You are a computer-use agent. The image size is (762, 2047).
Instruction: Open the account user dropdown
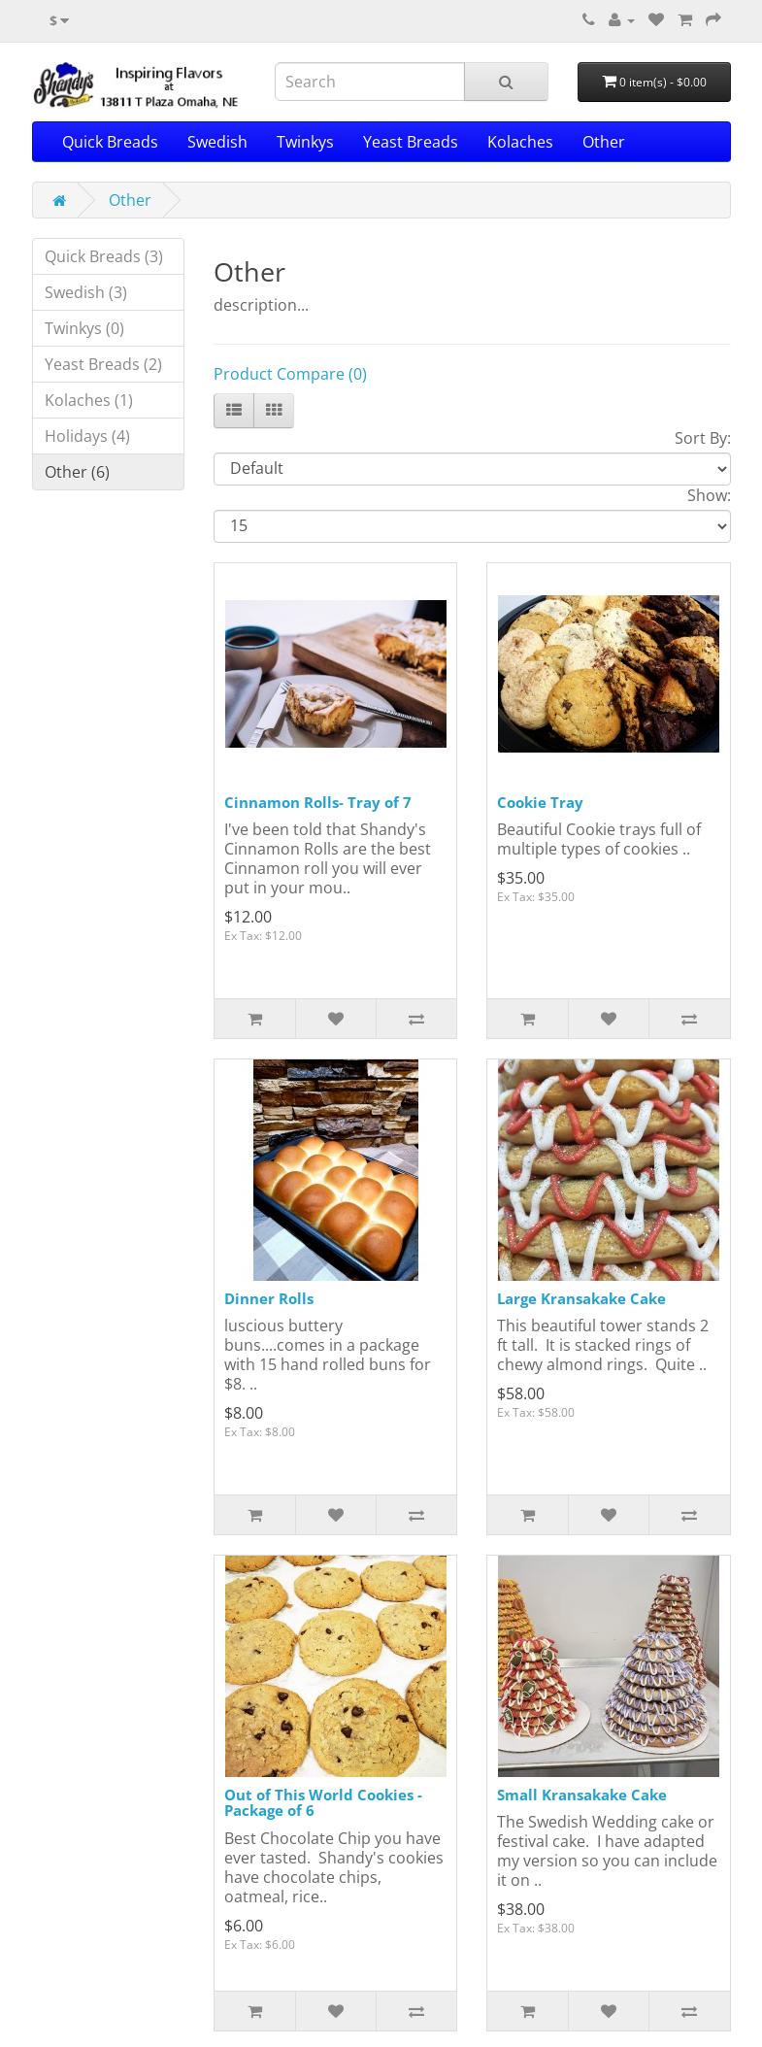click(x=621, y=20)
